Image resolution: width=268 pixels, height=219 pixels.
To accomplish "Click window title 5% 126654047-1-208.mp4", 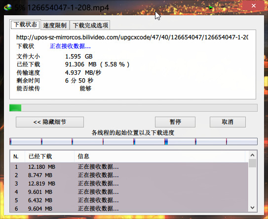I will [x=62, y=7].
